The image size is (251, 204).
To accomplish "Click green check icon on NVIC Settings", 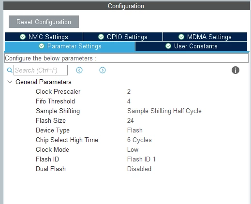I will (23, 37).
